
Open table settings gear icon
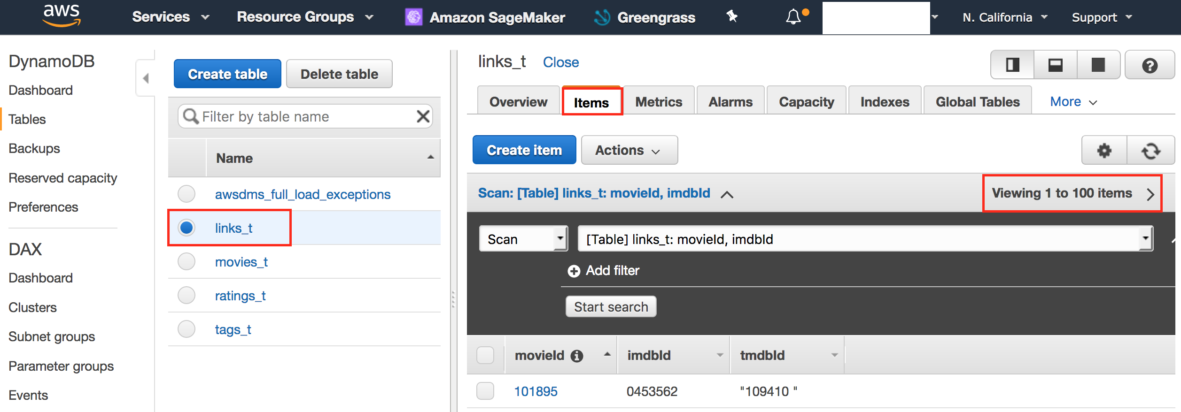pyautogui.click(x=1104, y=151)
